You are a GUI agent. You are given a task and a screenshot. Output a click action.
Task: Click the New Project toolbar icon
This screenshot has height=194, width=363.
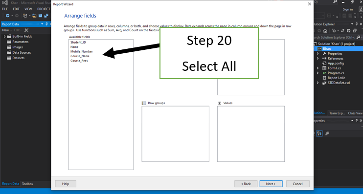(x=25, y=16)
